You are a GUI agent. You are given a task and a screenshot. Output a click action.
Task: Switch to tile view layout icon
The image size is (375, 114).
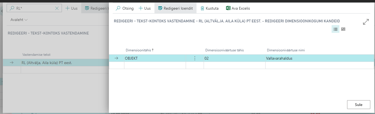[343, 29]
